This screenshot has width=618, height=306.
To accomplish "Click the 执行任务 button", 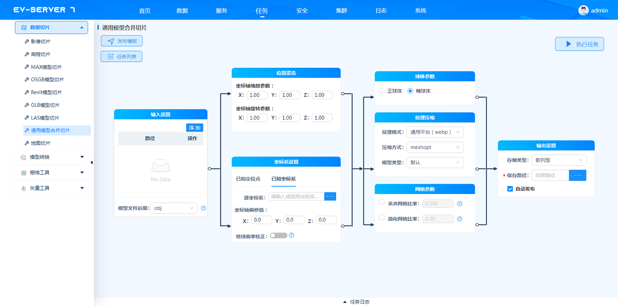I will [x=579, y=44].
